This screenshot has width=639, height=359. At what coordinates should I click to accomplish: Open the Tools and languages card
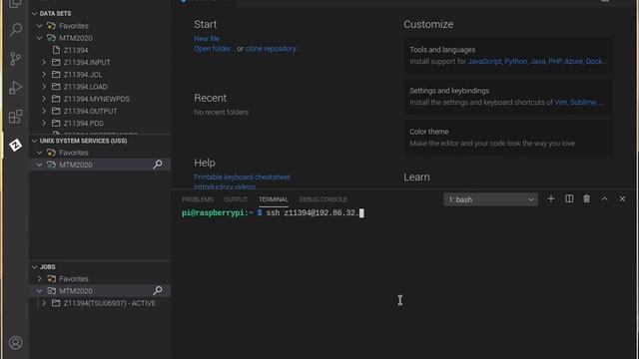(x=508, y=56)
